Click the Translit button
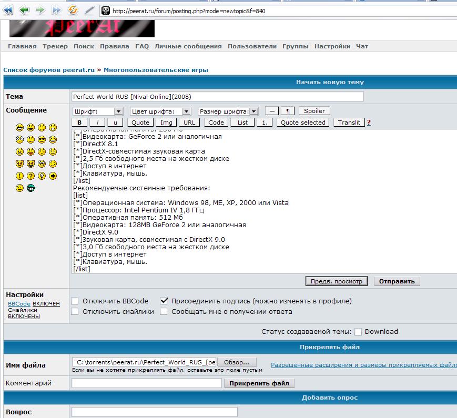 click(349, 123)
